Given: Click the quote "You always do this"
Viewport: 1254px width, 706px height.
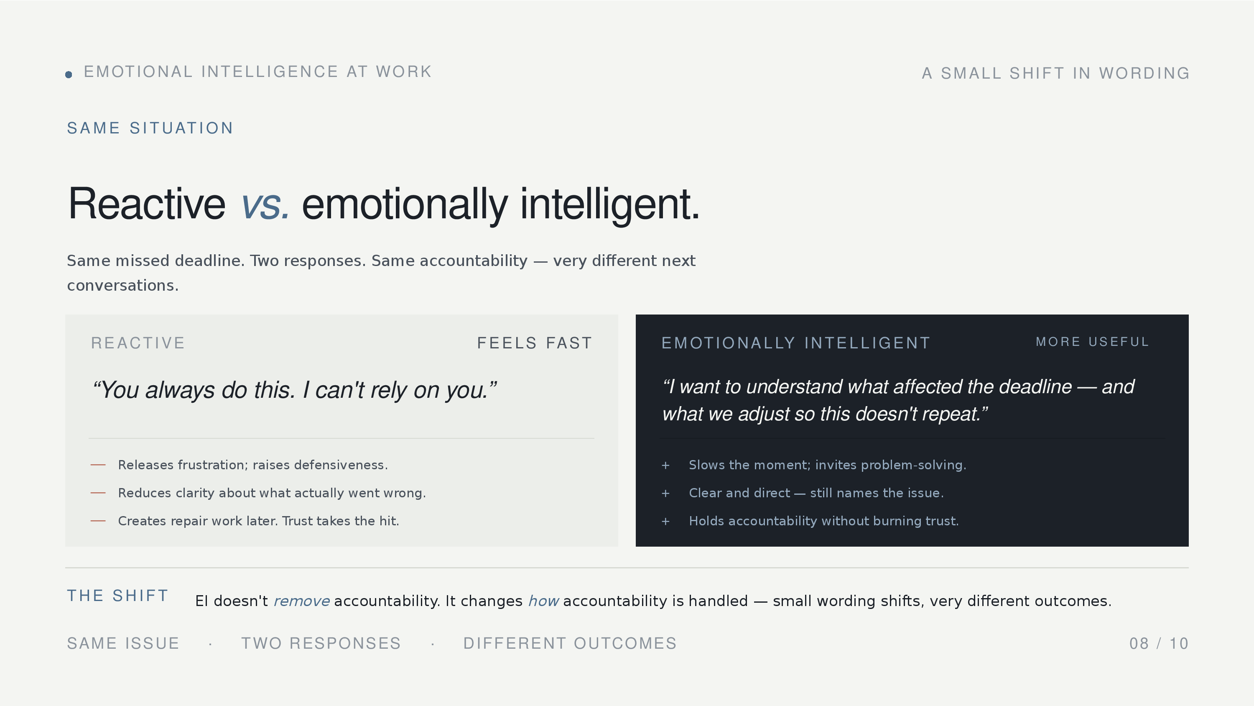Looking at the screenshot, I should pos(294,390).
